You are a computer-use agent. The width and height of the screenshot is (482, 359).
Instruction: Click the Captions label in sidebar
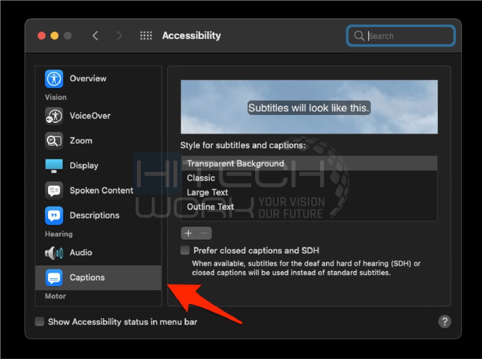tap(87, 278)
